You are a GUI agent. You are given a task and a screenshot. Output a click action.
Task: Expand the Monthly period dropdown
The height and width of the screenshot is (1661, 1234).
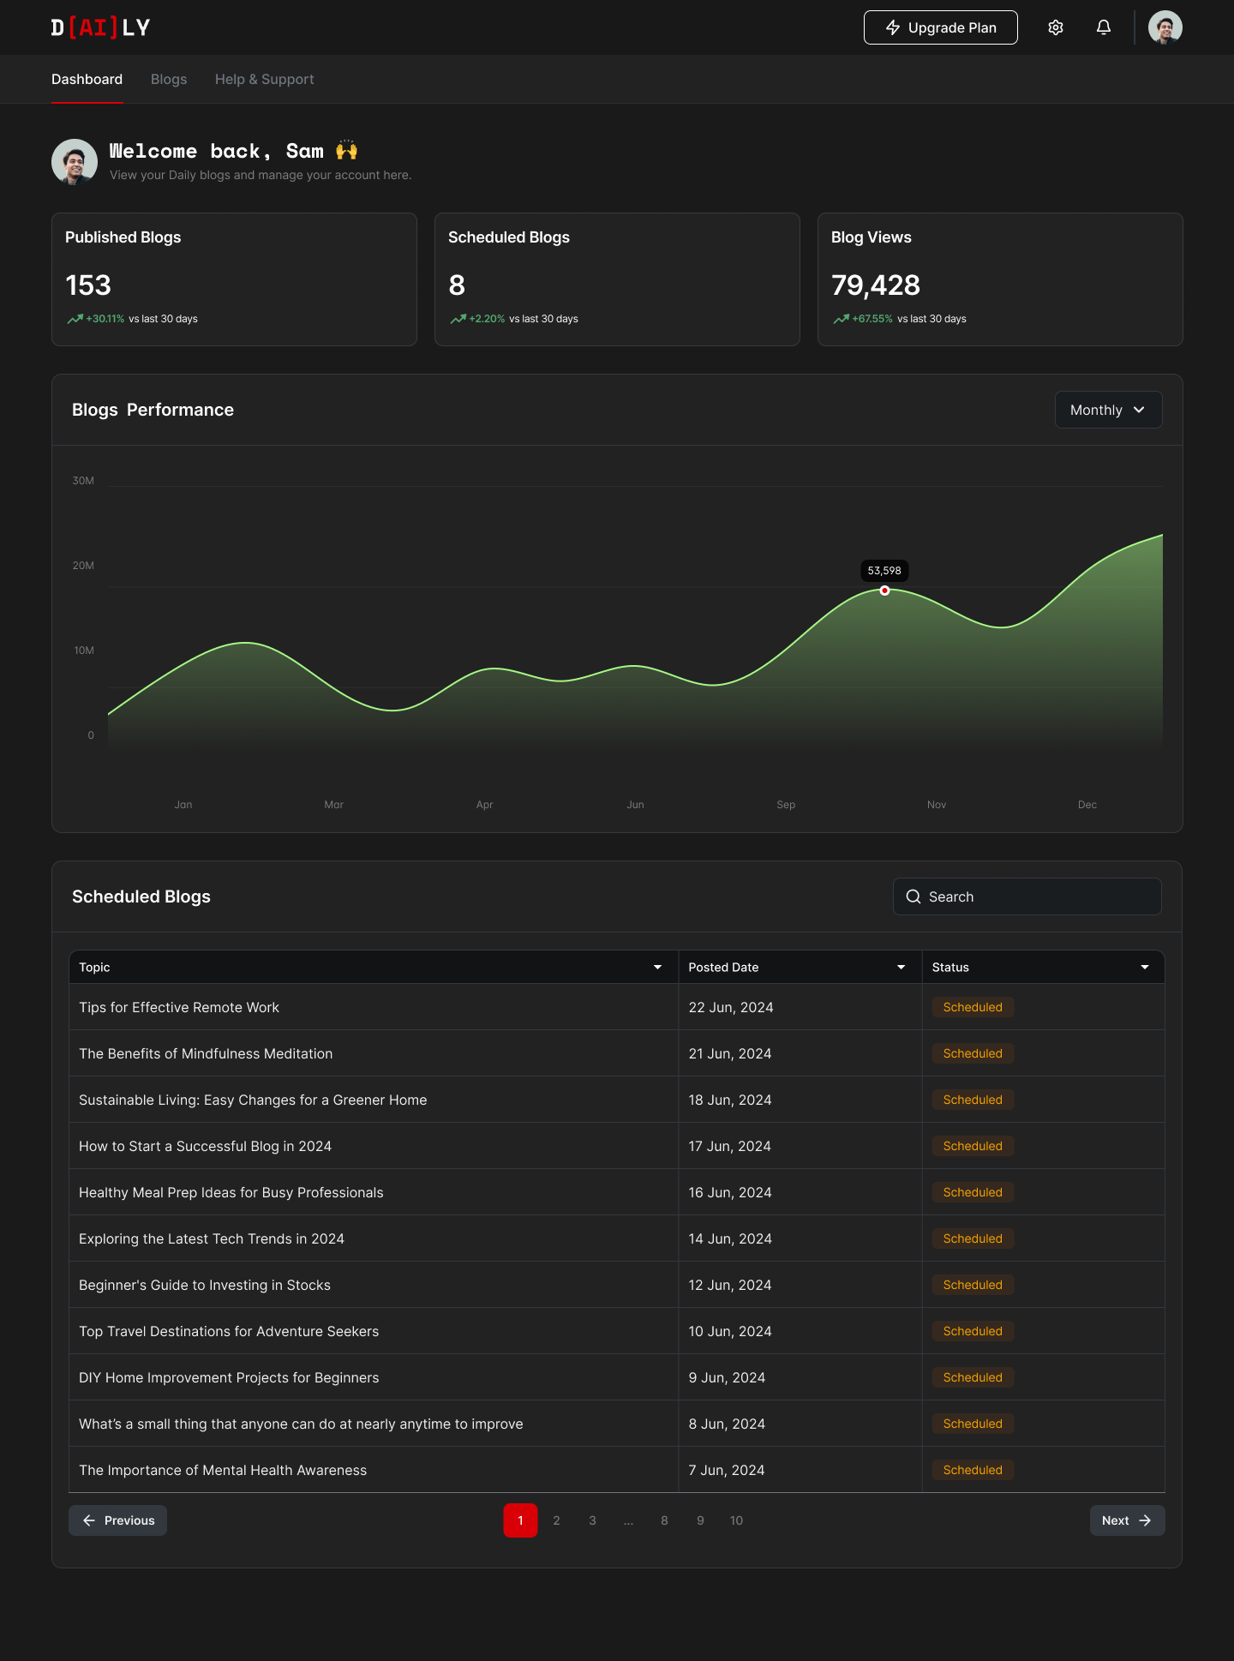click(1108, 410)
